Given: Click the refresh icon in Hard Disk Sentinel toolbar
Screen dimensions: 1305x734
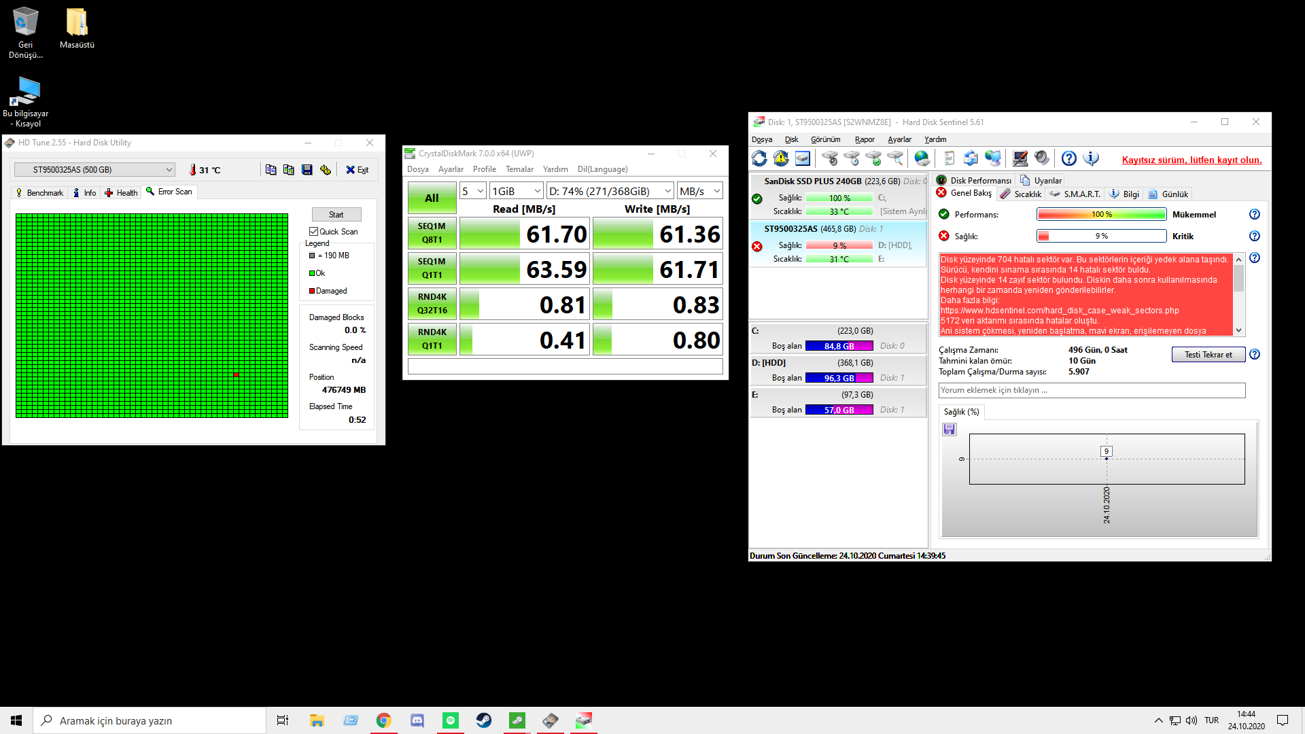Looking at the screenshot, I should (759, 159).
